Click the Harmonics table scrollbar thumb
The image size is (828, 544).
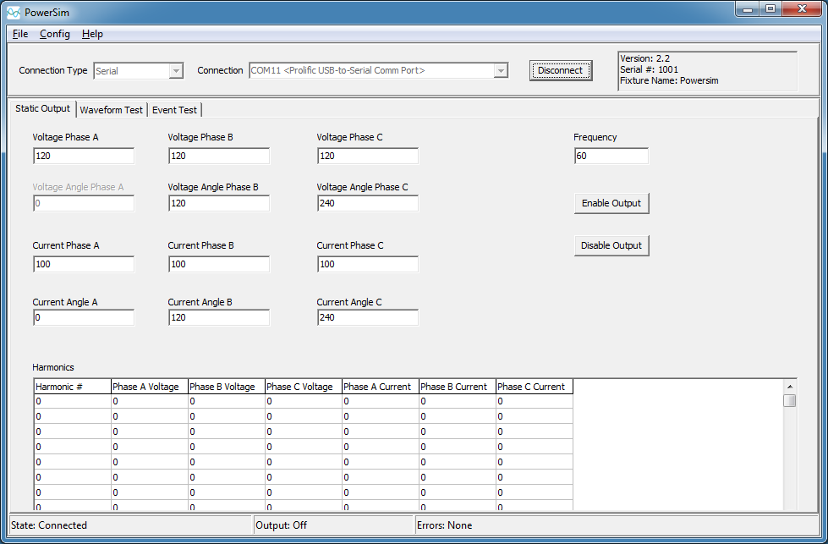click(789, 401)
